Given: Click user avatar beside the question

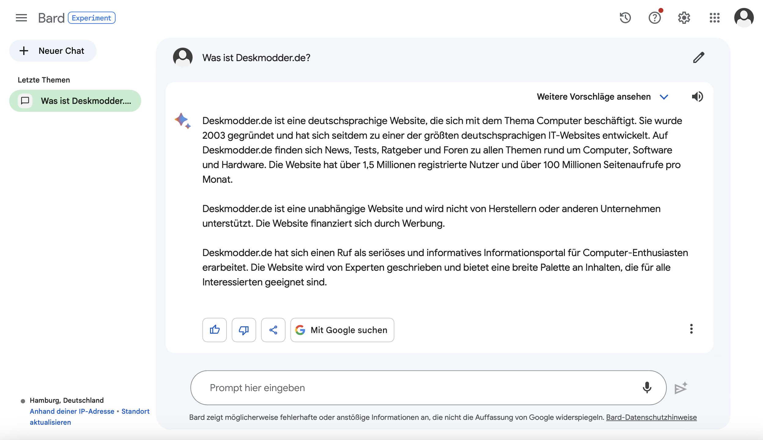Looking at the screenshot, I should pos(183,57).
